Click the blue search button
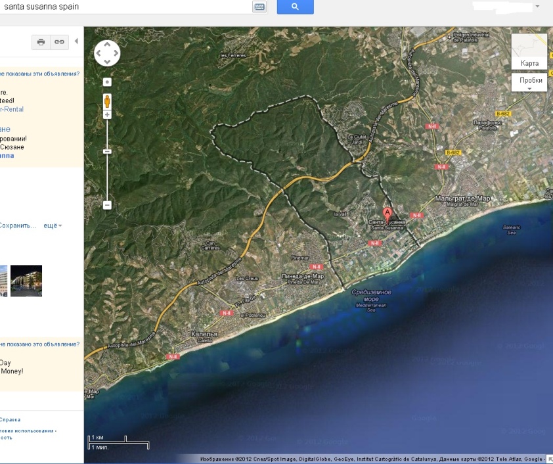Image resolution: width=553 pixels, height=464 pixels. tap(295, 7)
